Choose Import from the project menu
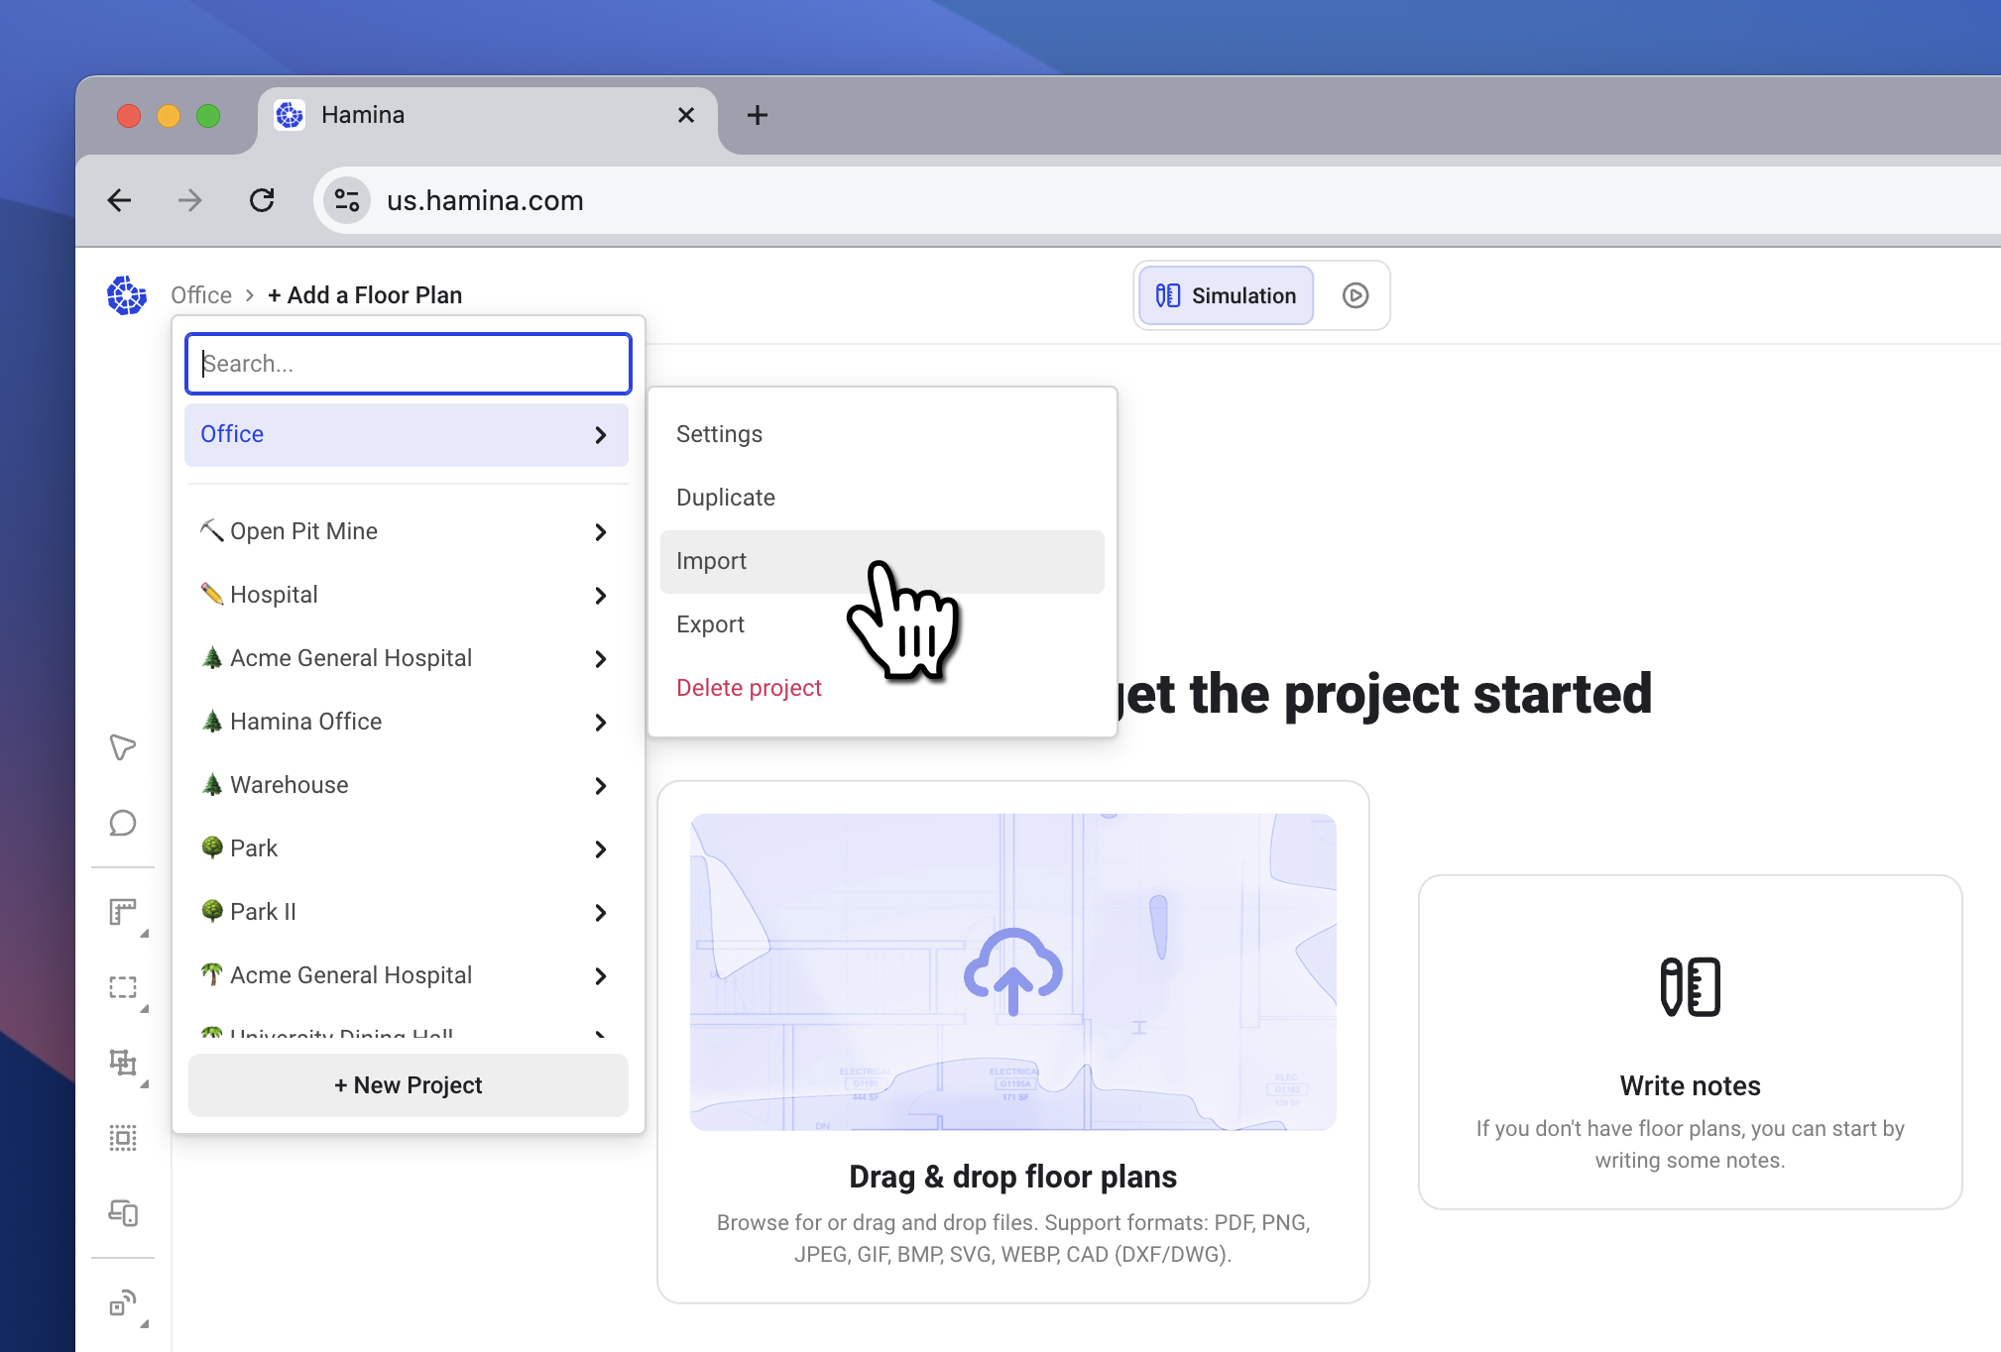 (712, 561)
